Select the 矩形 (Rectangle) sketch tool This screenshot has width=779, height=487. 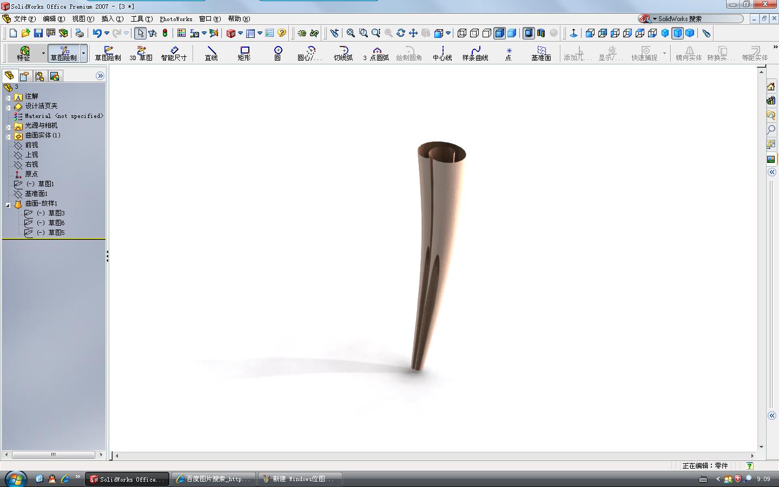pyautogui.click(x=244, y=53)
